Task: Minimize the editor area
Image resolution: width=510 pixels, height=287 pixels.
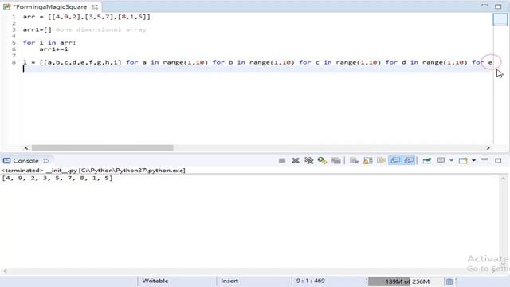Action: 484,6
